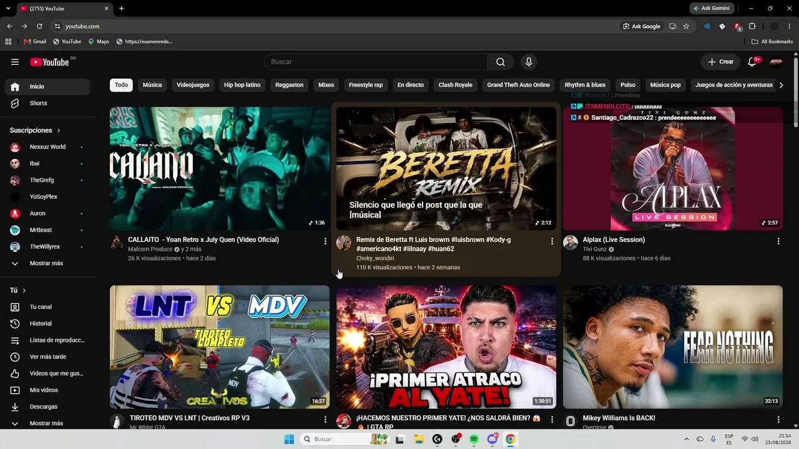The height and width of the screenshot is (449, 799).
Task: Open Tu canal in the sidebar
Action: click(47, 307)
